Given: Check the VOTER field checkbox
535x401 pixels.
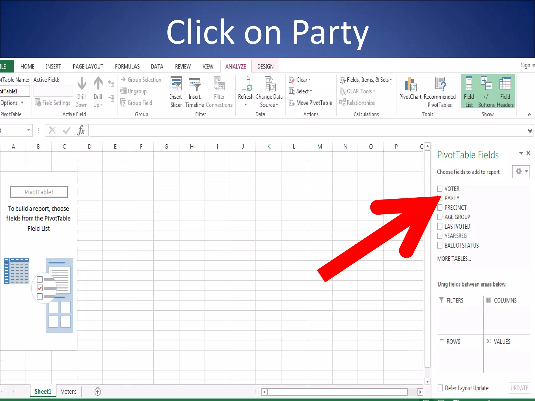Looking at the screenshot, I should pos(440,188).
